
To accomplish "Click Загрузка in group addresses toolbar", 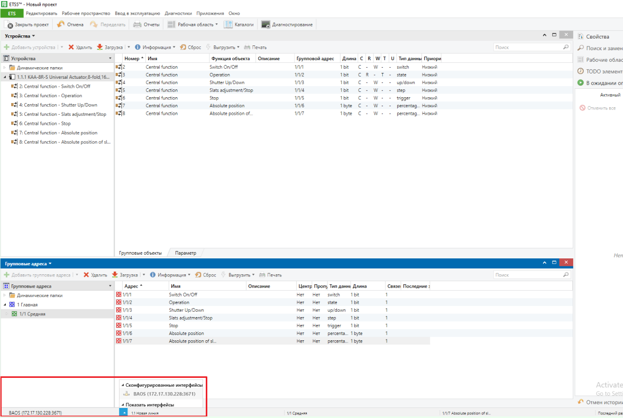I will point(125,275).
